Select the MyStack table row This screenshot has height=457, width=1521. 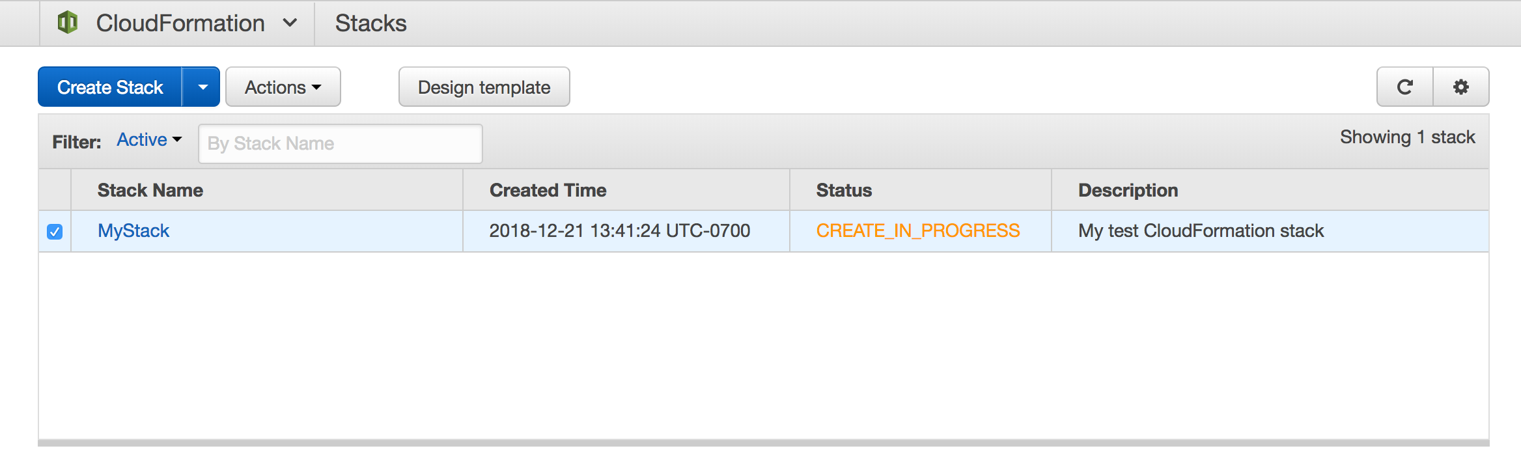[651, 230]
